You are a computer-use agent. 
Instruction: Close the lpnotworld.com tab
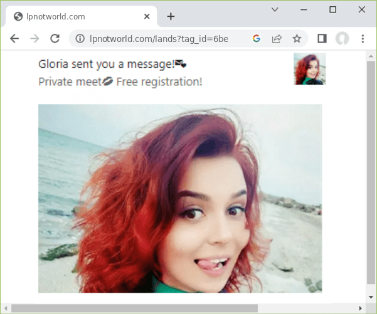pos(147,16)
